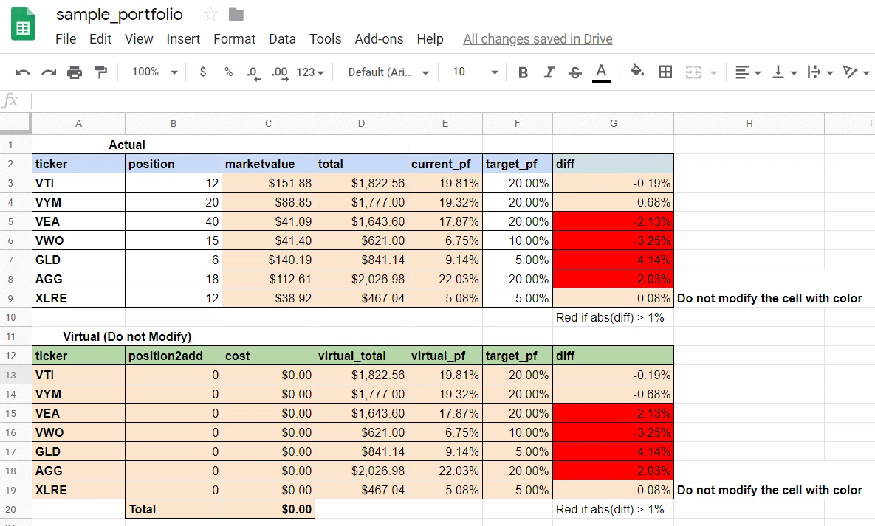Open the Insert menu
Image resolution: width=875 pixels, height=526 pixels.
click(183, 39)
